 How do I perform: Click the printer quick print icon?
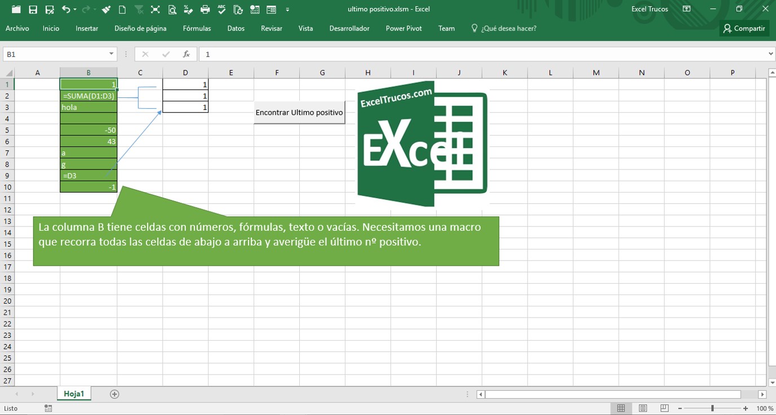tap(205, 10)
